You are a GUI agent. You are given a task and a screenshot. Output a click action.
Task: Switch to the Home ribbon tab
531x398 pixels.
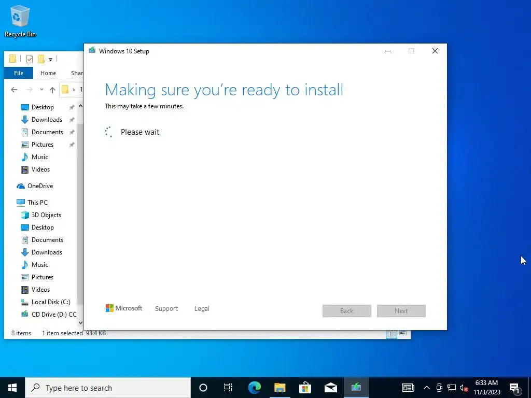click(x=48, y=73)
